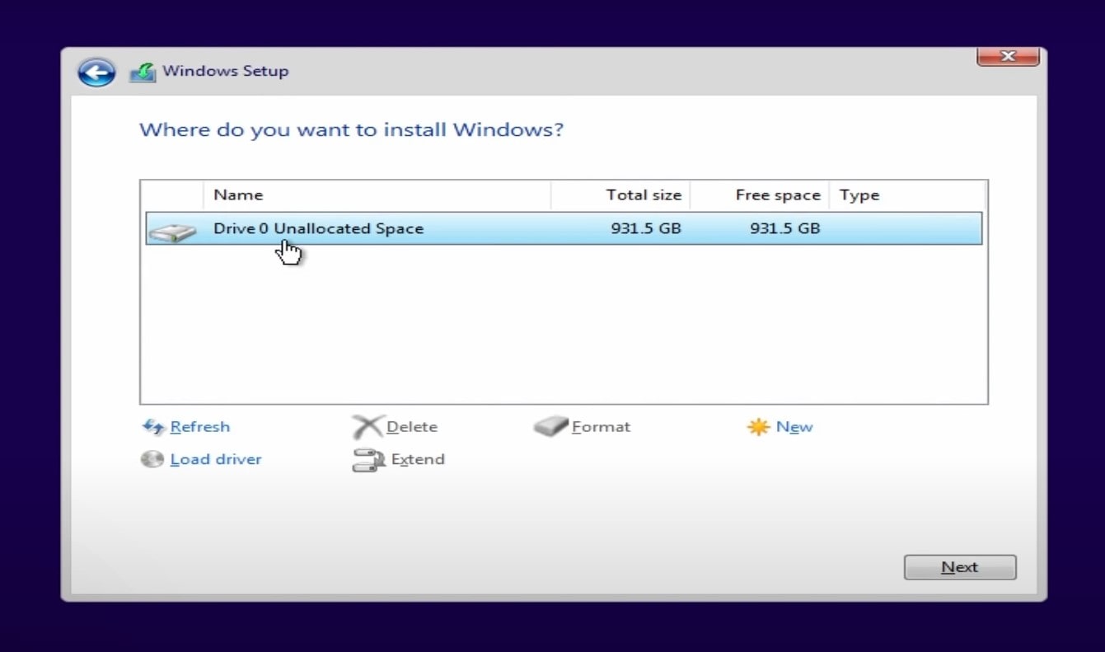This screenshot has height=652, width=1105.
Task: Click the Delete X icon
Action: tap(367, 427)
